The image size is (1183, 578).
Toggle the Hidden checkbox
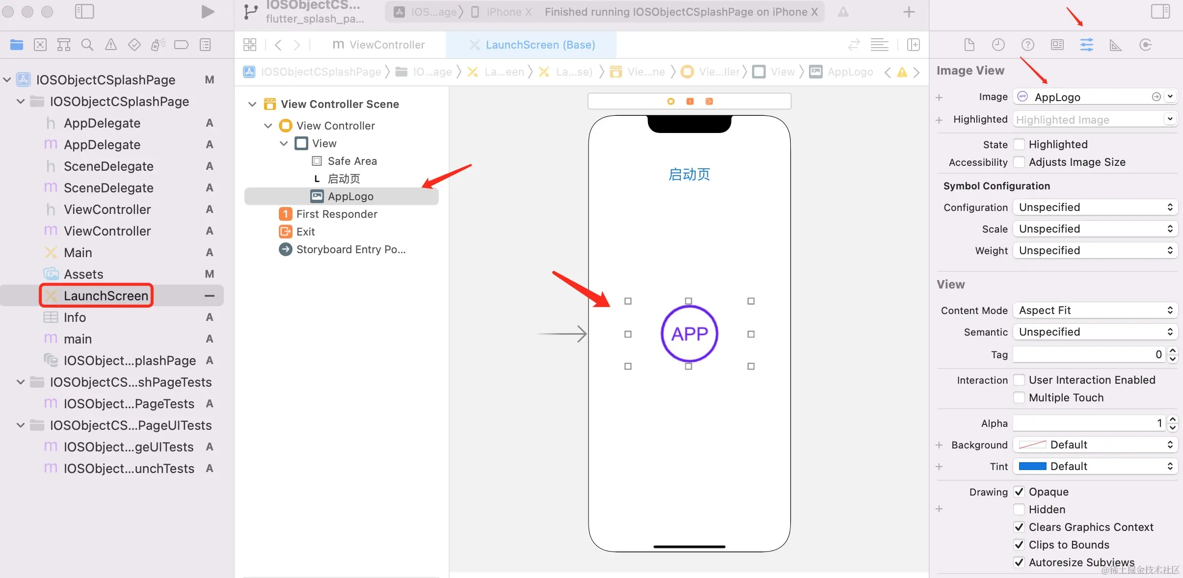pos(1019,509)
